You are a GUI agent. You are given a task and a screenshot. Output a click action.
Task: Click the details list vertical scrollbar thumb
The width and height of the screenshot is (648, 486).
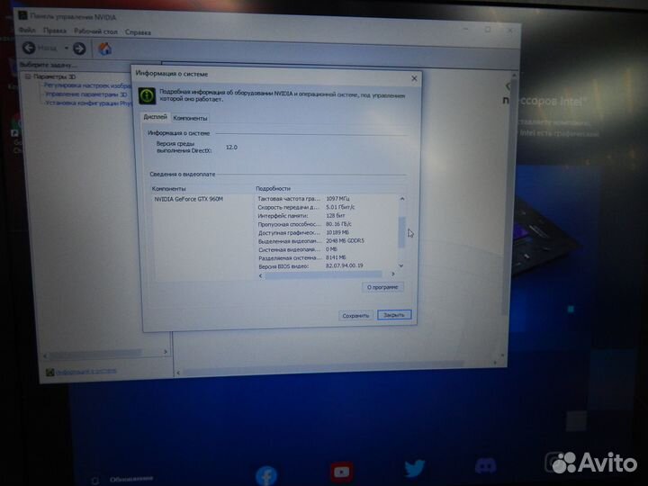[401, 231]
